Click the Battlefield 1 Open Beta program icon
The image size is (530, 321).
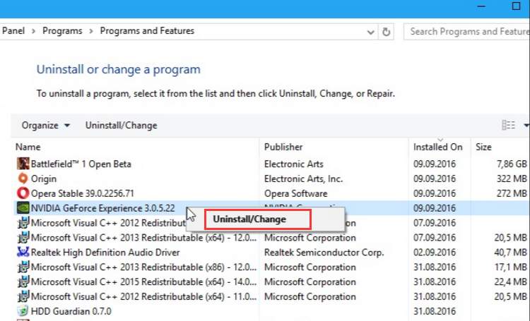pyautogui.click(x=23, y=164)
